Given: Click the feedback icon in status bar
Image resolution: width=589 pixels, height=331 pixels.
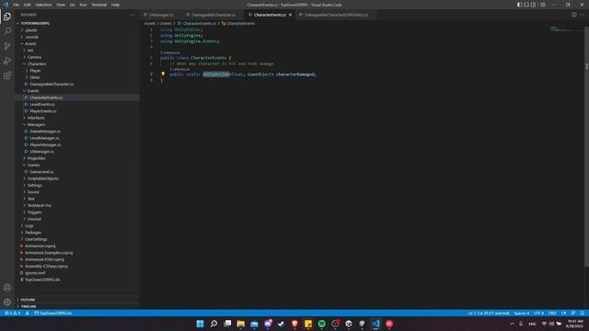Looking at the screenshot, I should point(572,313).
